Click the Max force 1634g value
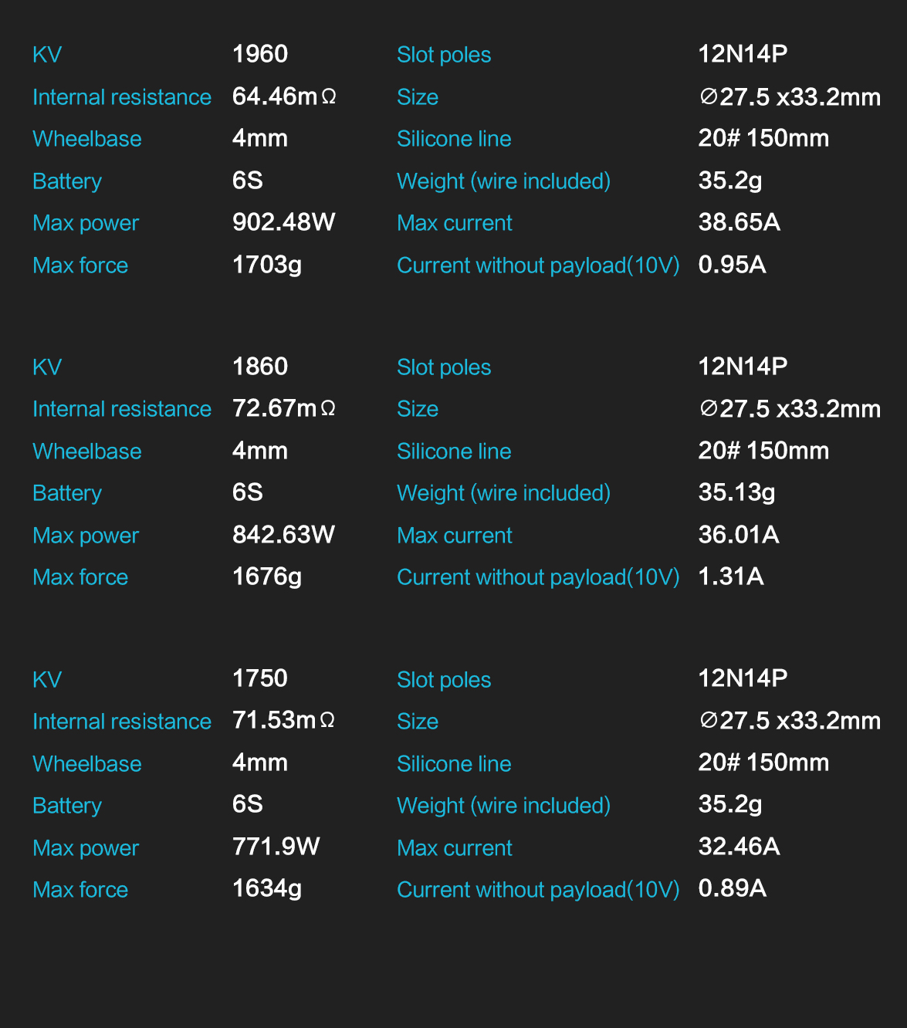The height and width of the screenshot is (1028, 907). pos(267,888)
